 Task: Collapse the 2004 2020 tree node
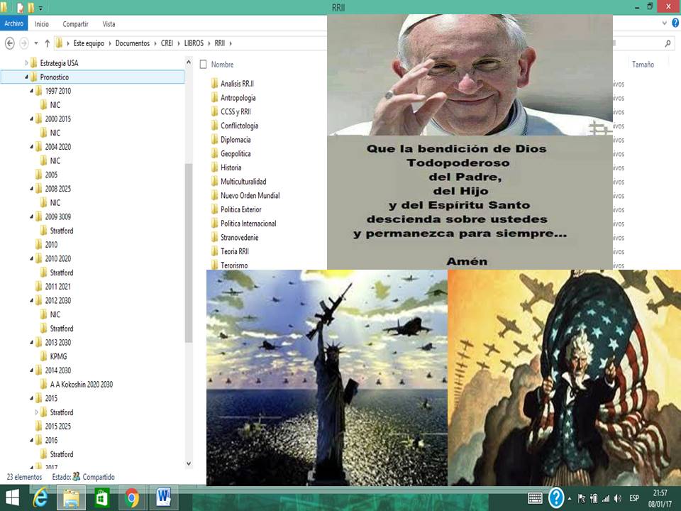31,147
